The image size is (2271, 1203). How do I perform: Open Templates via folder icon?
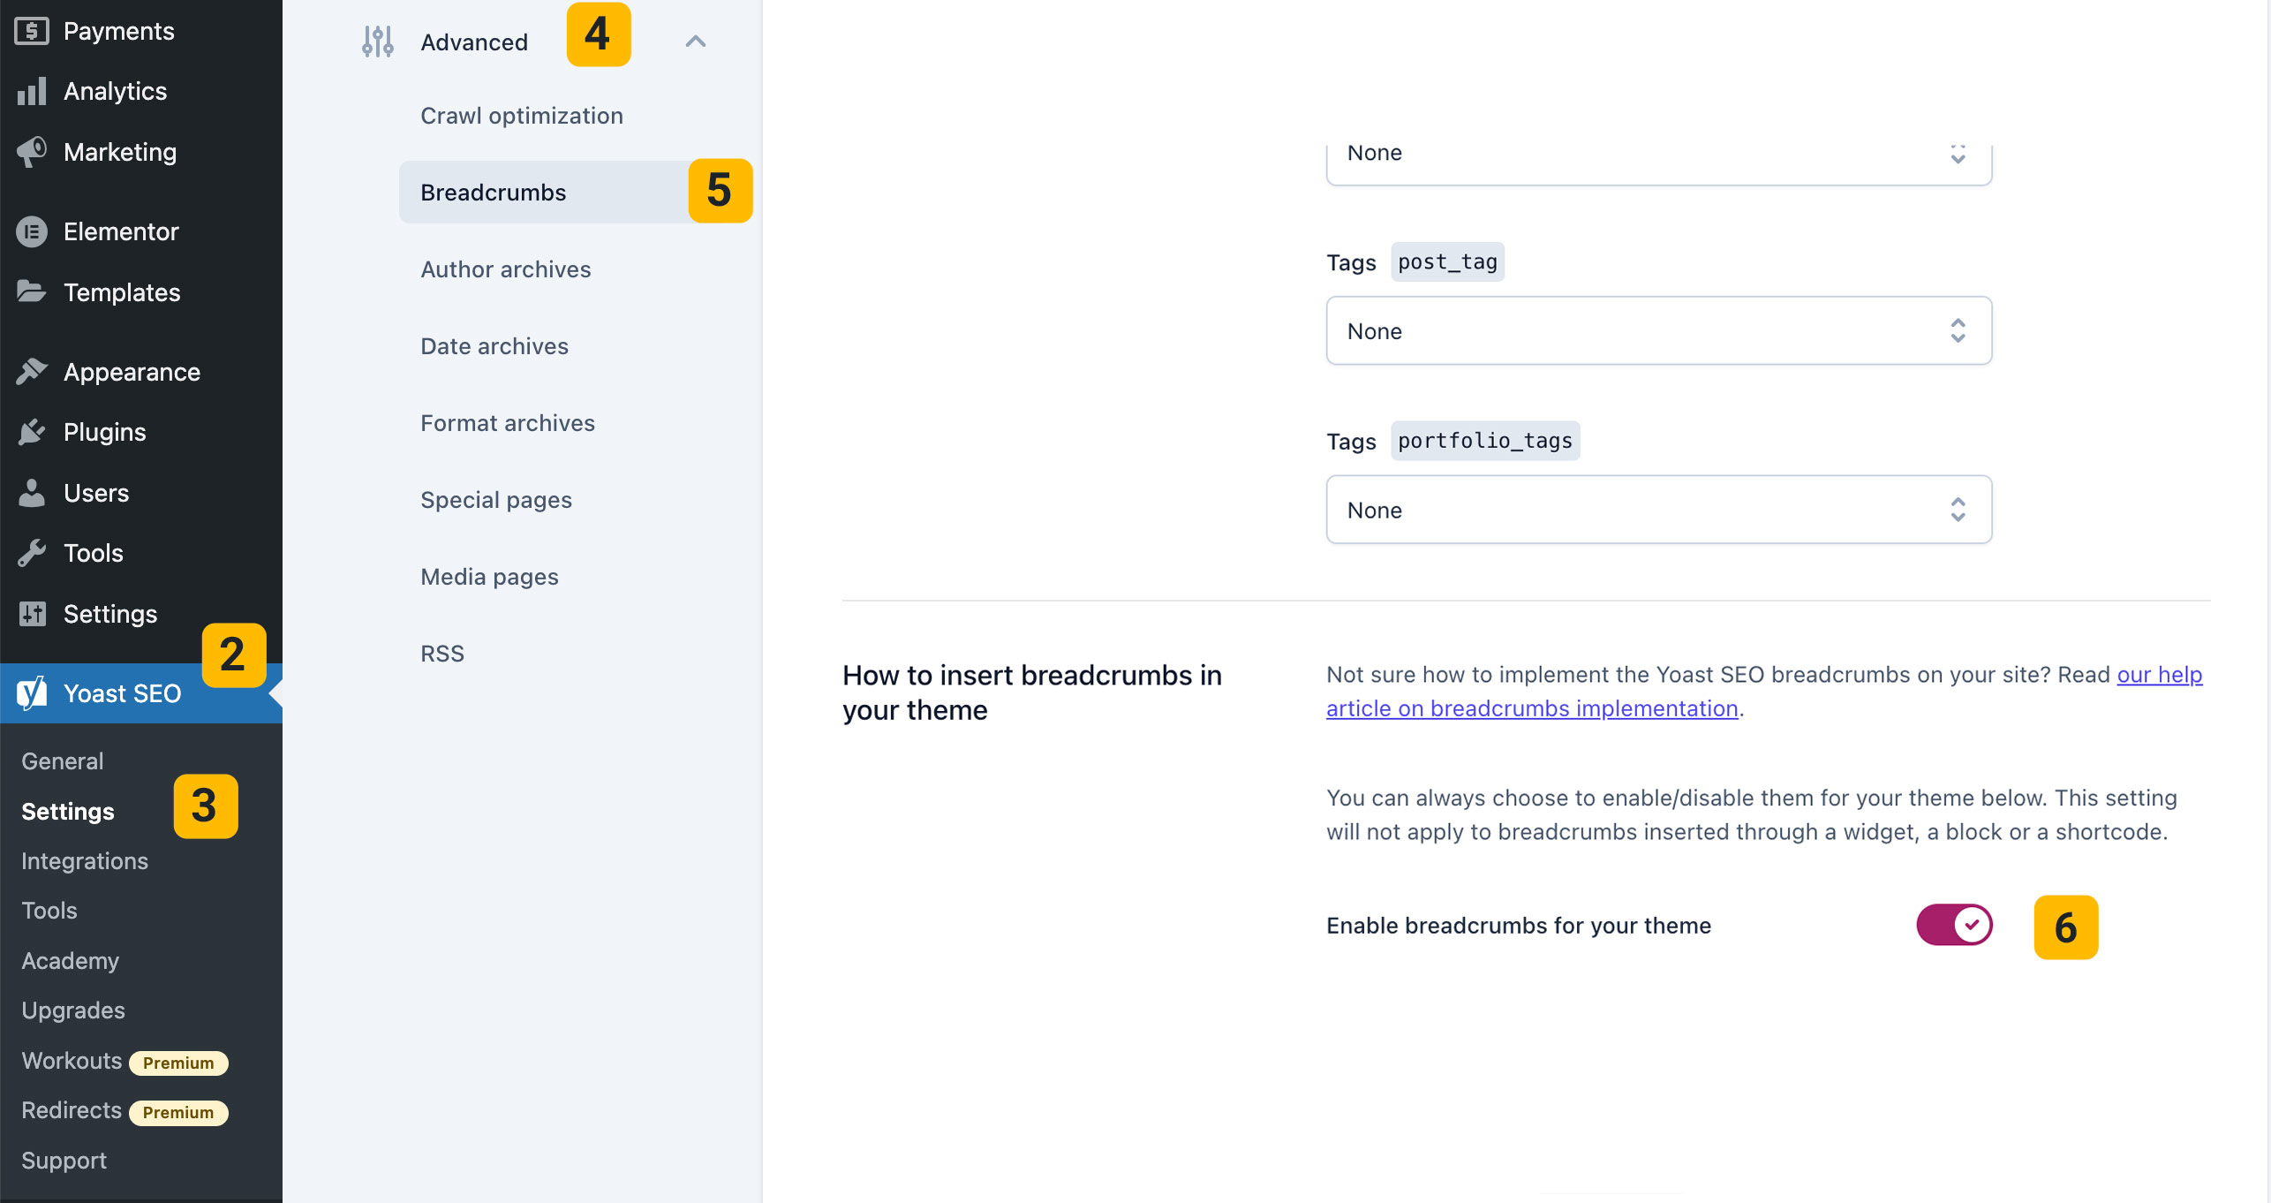[x=32, y=291]
